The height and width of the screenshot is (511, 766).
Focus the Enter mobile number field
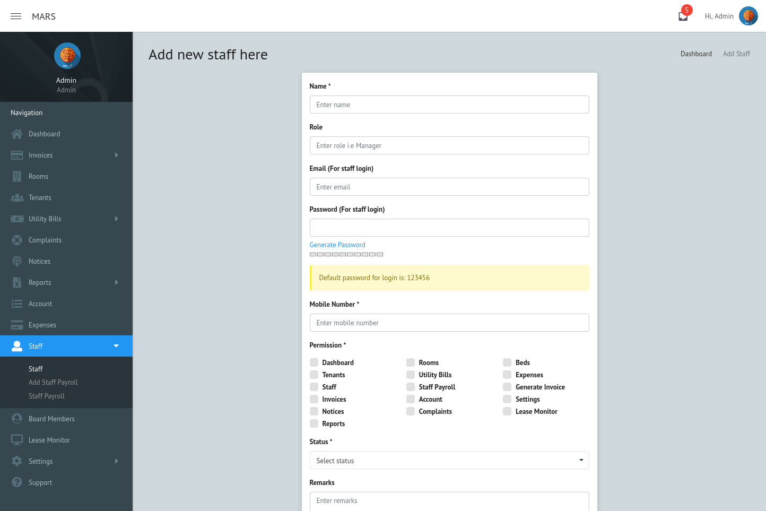[x=449, y=323]
